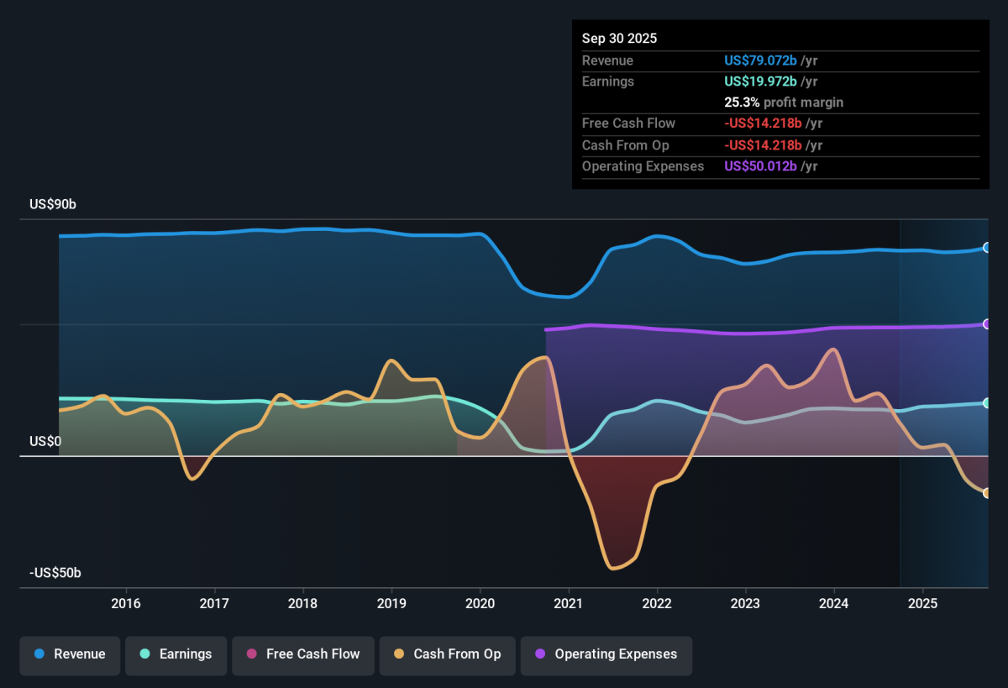Select the Operating Expenses endpoint marker
The image size is (1008, 688).
(x=987, y=324)
